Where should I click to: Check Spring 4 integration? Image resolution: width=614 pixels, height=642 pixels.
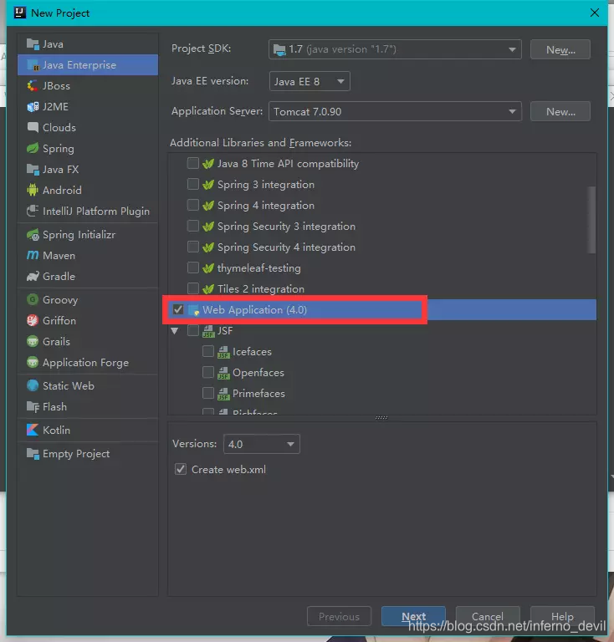tap(193, 205)
